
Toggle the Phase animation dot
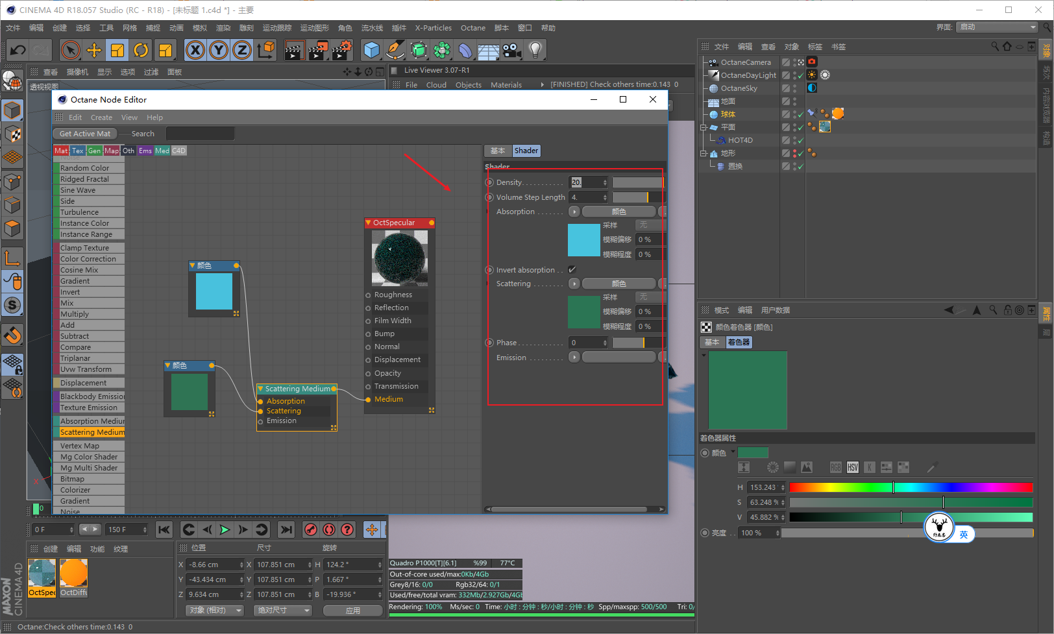(489, 343)
